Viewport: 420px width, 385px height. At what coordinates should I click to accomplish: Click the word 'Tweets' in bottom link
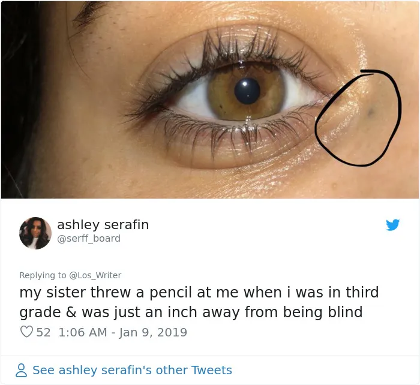(x=212, y=370)
